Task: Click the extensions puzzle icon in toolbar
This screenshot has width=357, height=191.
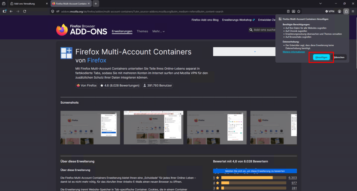Action: (346, 11)
